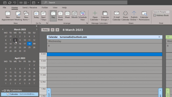Switch to Day view

(x=53, y=16)
